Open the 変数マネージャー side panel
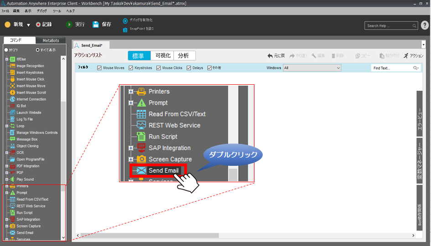431x246 pixels. click(420, 160)
